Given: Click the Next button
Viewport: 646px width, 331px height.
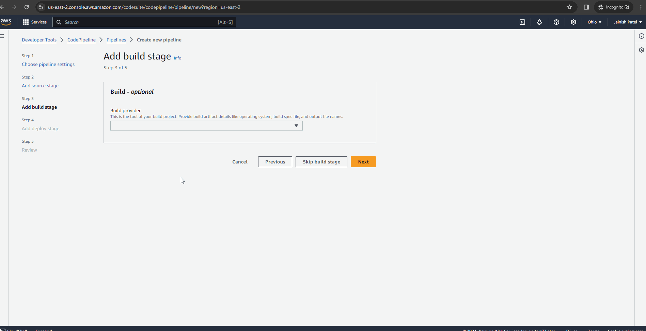Looking at the screenshot, I should click(x=363, y=161).
